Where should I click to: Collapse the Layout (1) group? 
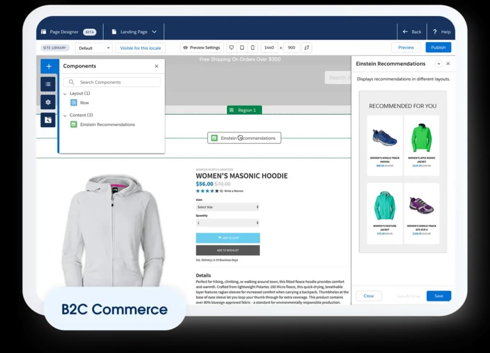point(65,93)
